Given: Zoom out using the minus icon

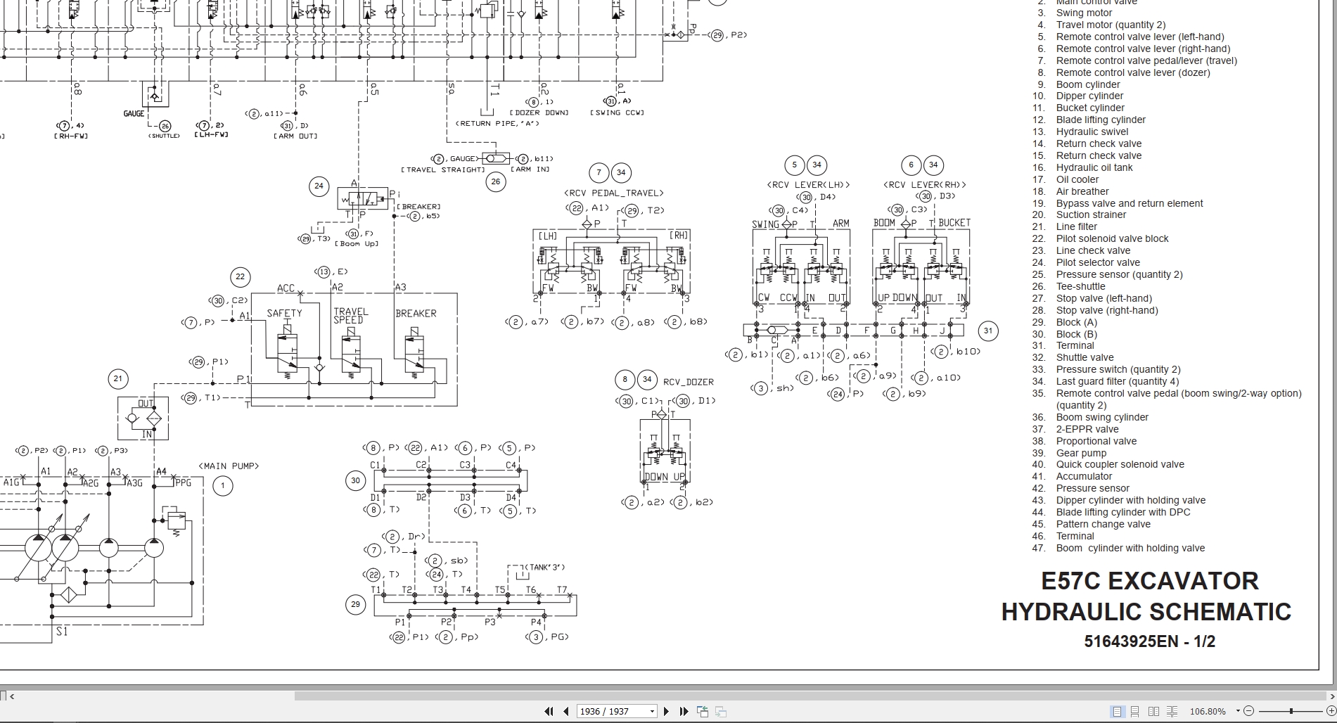Looking at the screenshot, I should pos(1249,711).
